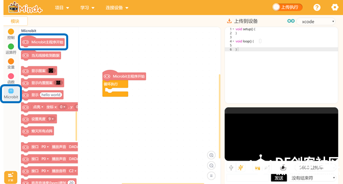
Task: Click the hello world text field
Action: (51, 95)
